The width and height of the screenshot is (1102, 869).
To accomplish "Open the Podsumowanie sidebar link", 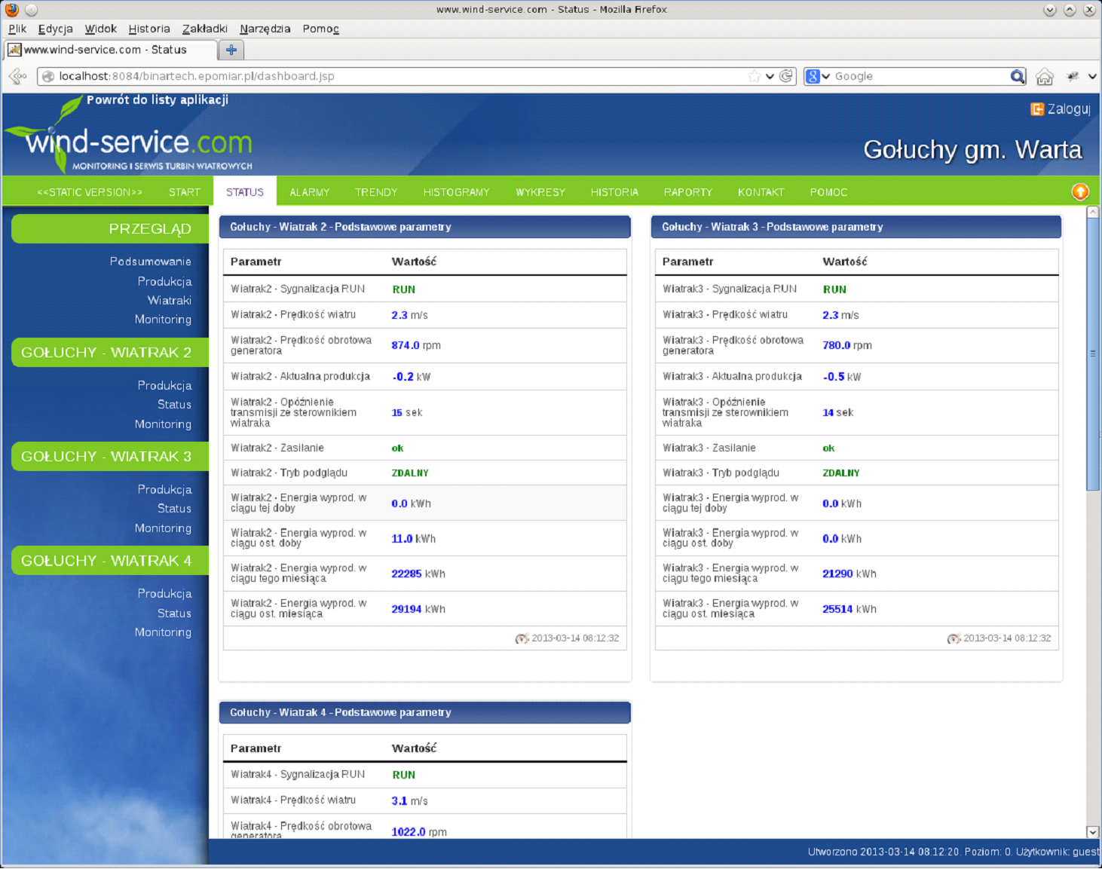I will [150, 262].
